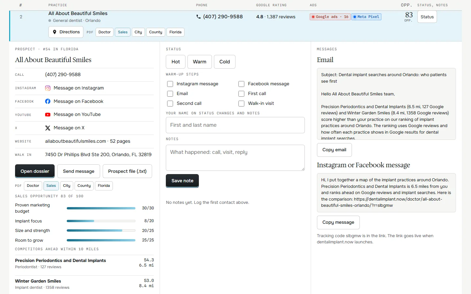Enable the Walk-in visit checkbox
The width and height of the screenshot is (471, 294).
(x=241, y=104)
